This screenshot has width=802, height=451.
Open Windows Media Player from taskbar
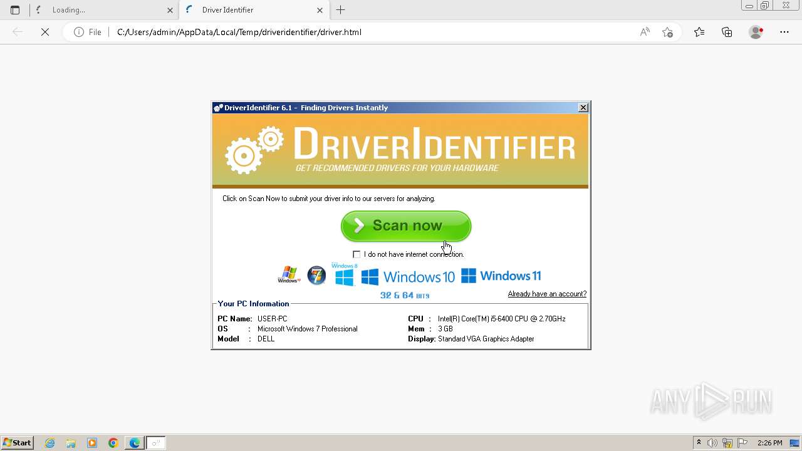point(92,443)
